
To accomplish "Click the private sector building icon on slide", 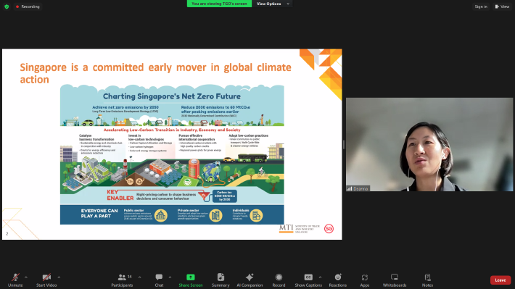I will (x=215, y=216).
